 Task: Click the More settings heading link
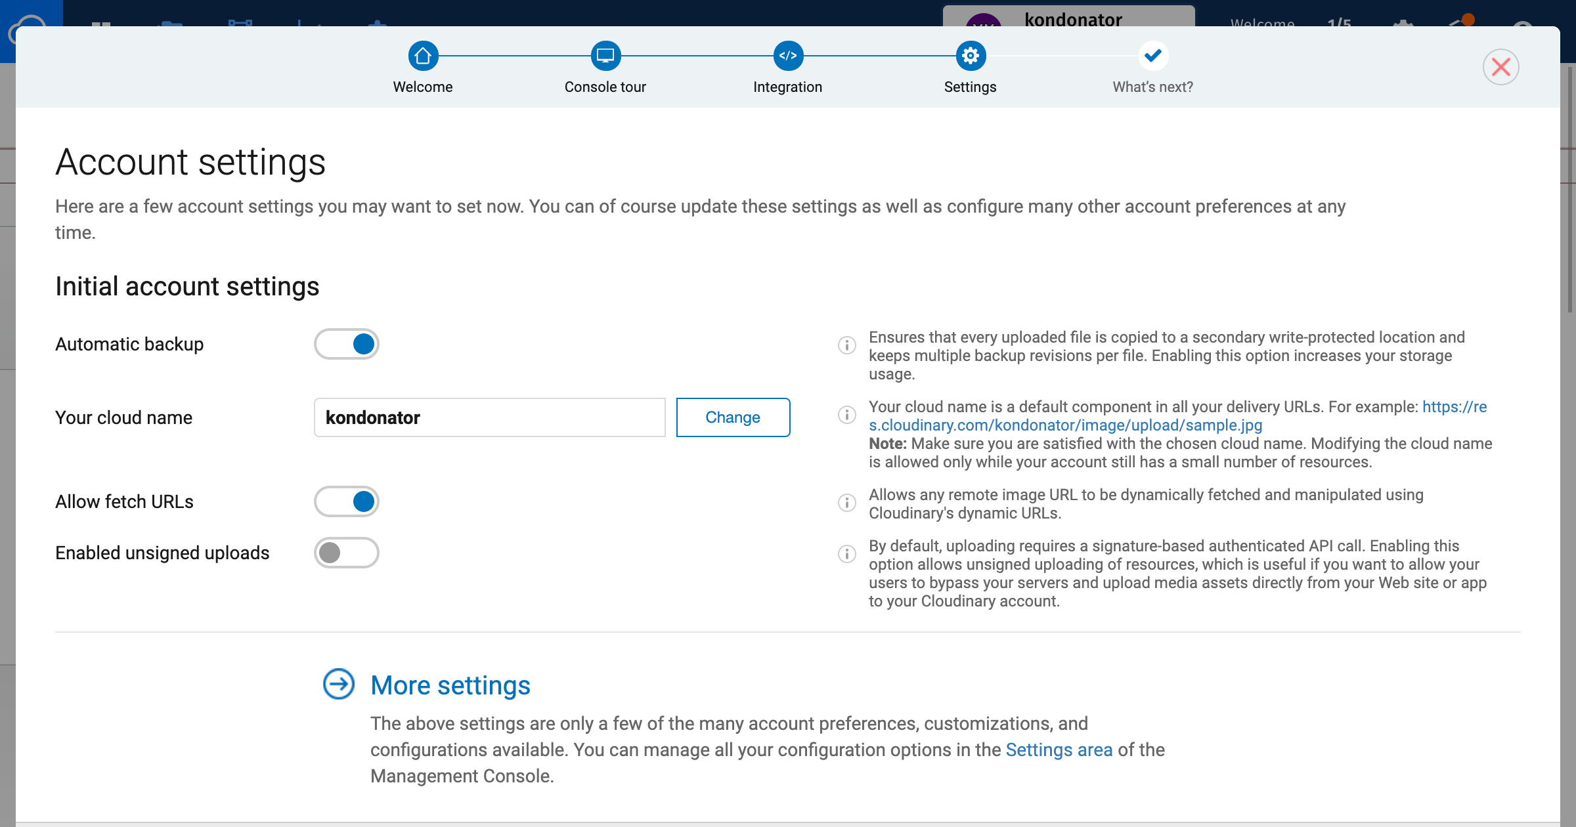450,685
